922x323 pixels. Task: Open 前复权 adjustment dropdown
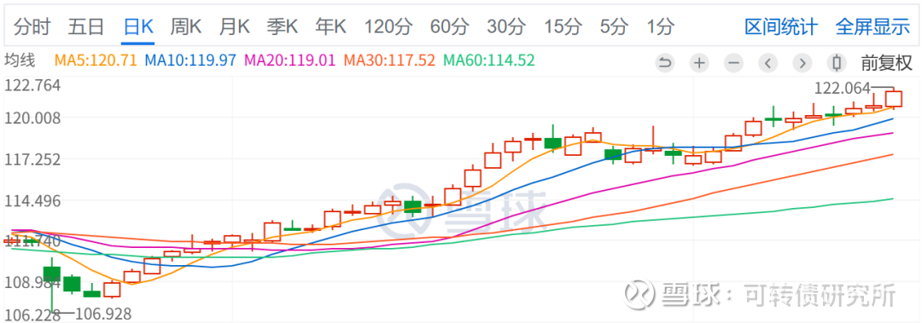click(x=886, y=62)
